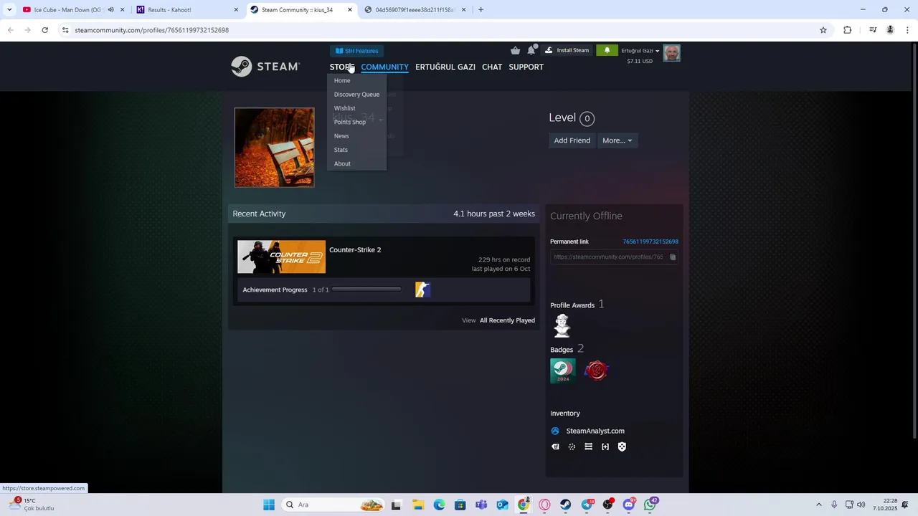
Task: Click the backpack.tf tag icon
Action: coord(555,446)
